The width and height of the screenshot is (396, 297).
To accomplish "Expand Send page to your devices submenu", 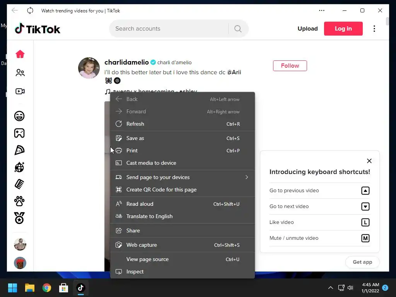I will 183,177.
